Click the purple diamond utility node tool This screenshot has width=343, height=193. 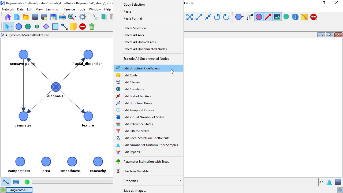tap(46, 27)
